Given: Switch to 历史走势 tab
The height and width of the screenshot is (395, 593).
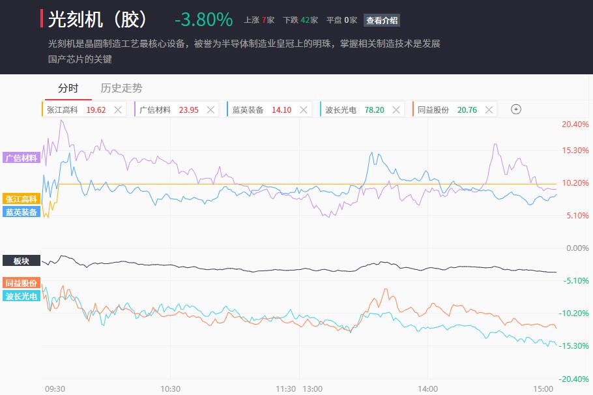Looking at the screenshot, I should (121, 88).
